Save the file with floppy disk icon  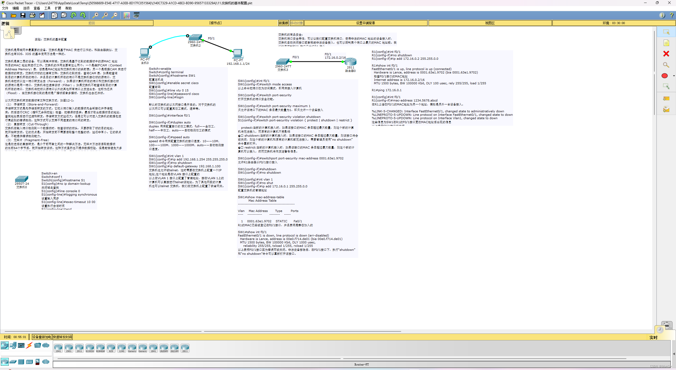coord(23,15)
